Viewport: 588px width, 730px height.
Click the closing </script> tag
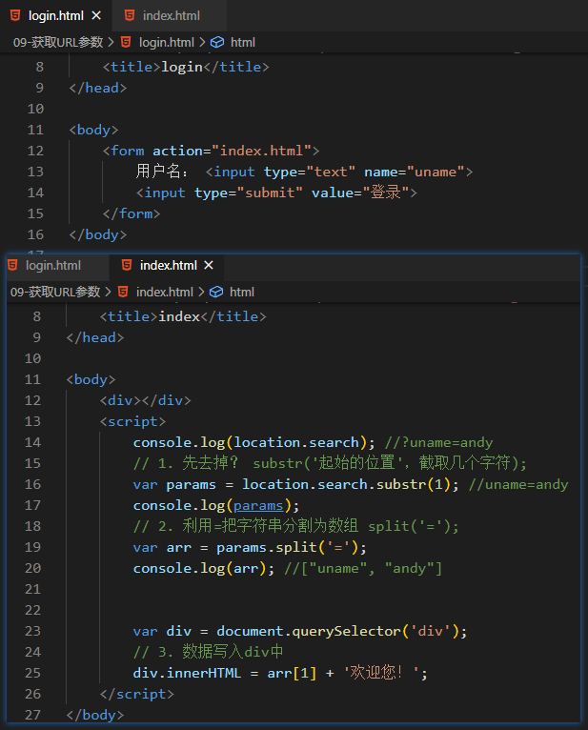click(x=137, y=694)
